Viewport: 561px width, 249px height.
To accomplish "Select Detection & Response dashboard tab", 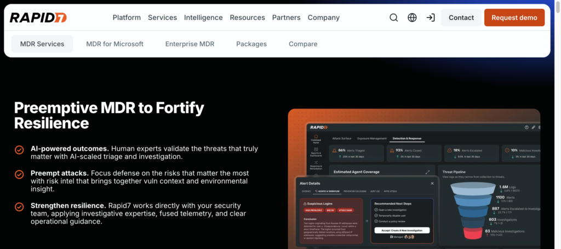I will pos(407,138).
